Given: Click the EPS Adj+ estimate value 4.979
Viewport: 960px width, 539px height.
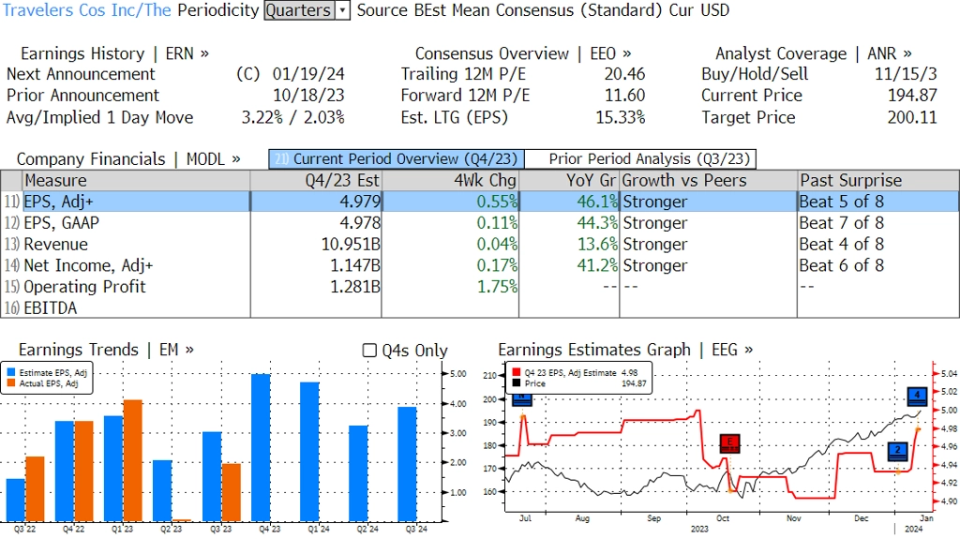Looking at the screenshot, I should 360,202.
